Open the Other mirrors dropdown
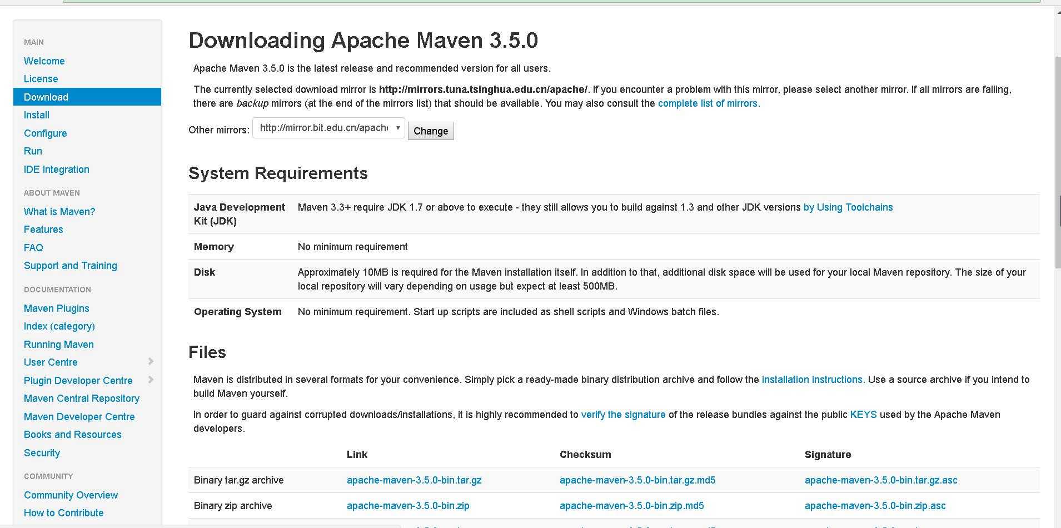 pyautogui.click(x=328, y=128)
